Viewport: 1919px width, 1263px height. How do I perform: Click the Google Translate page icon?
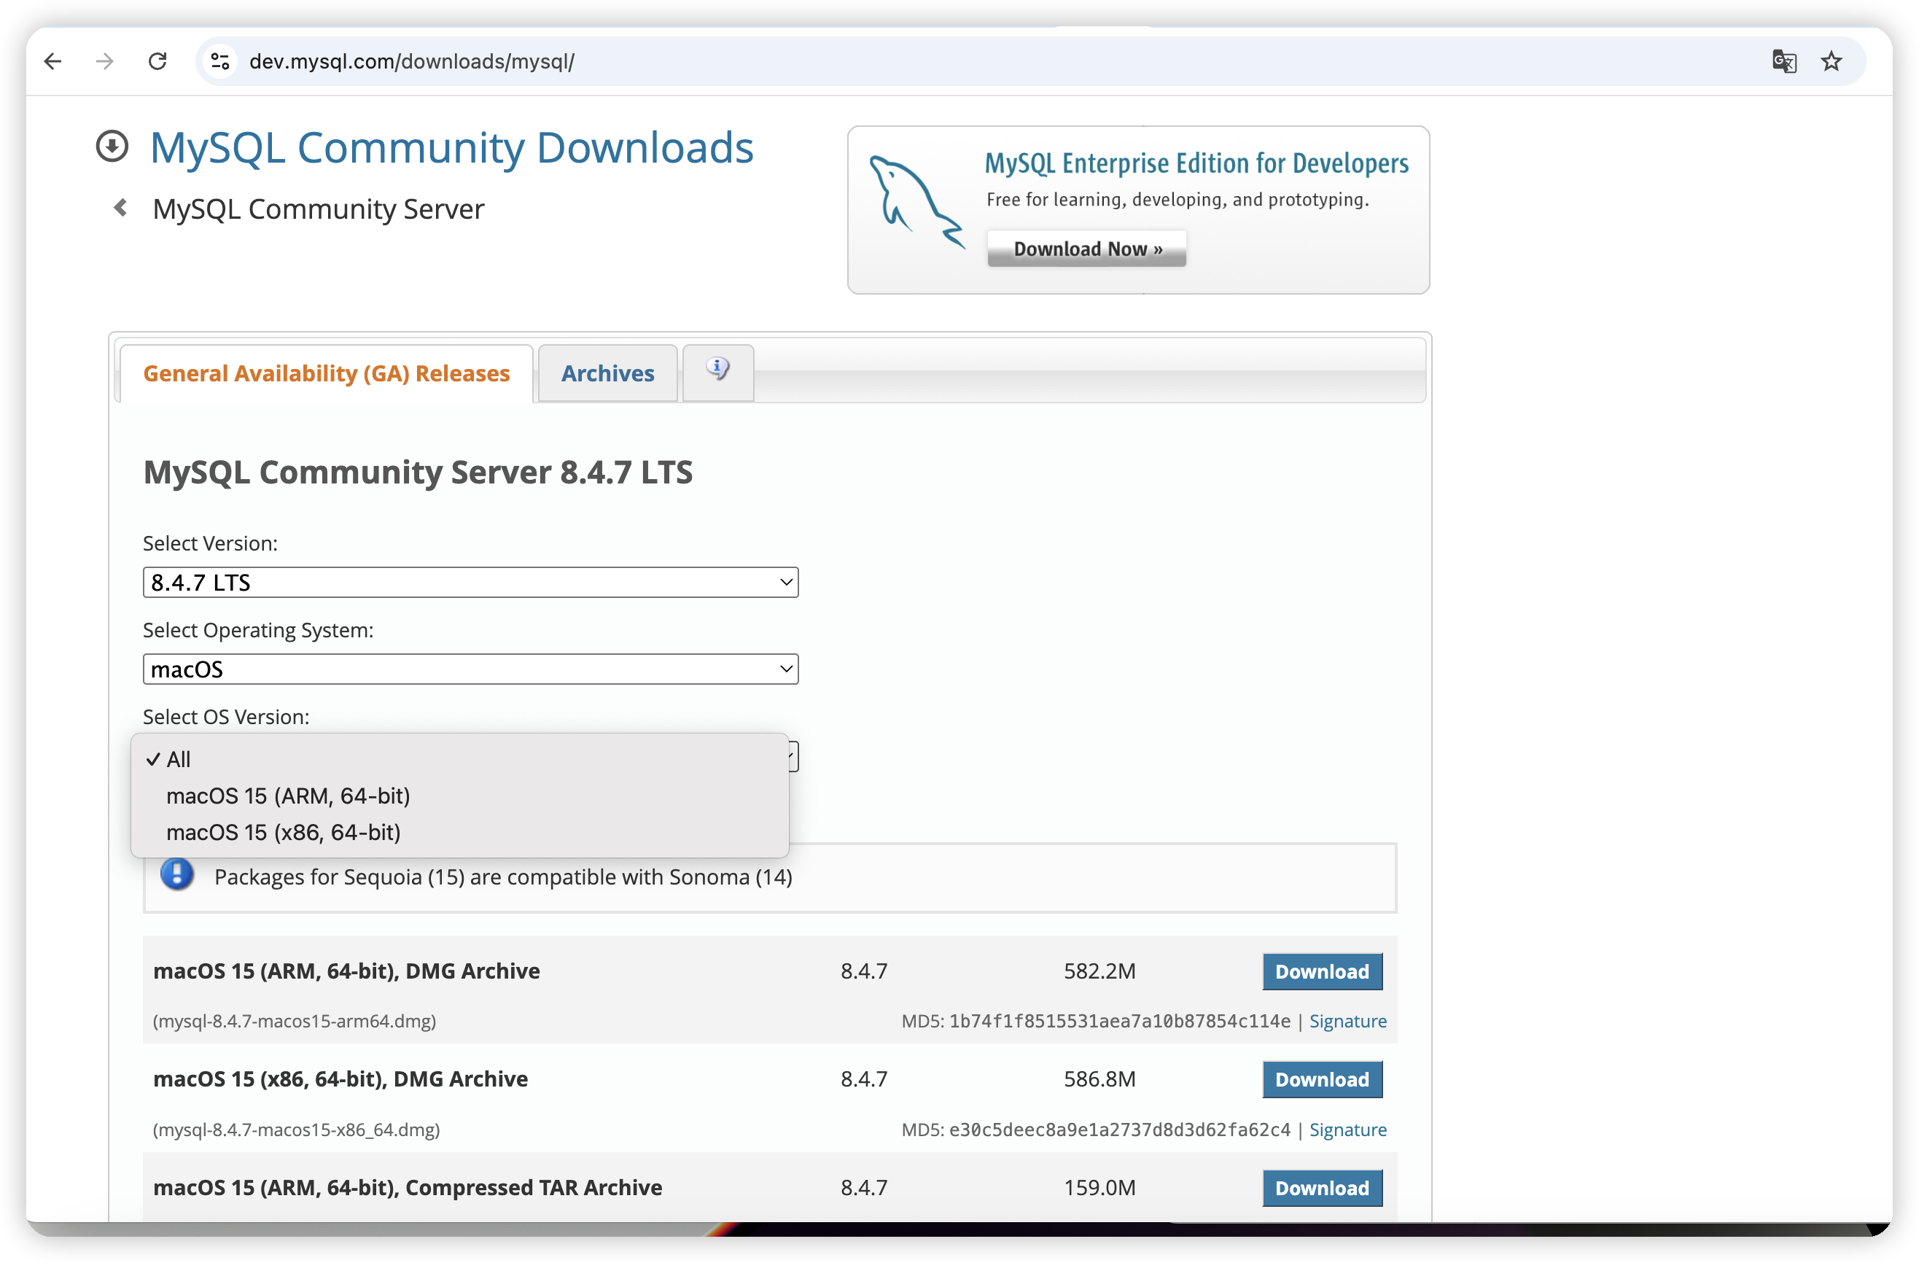tap(1783, 61)
